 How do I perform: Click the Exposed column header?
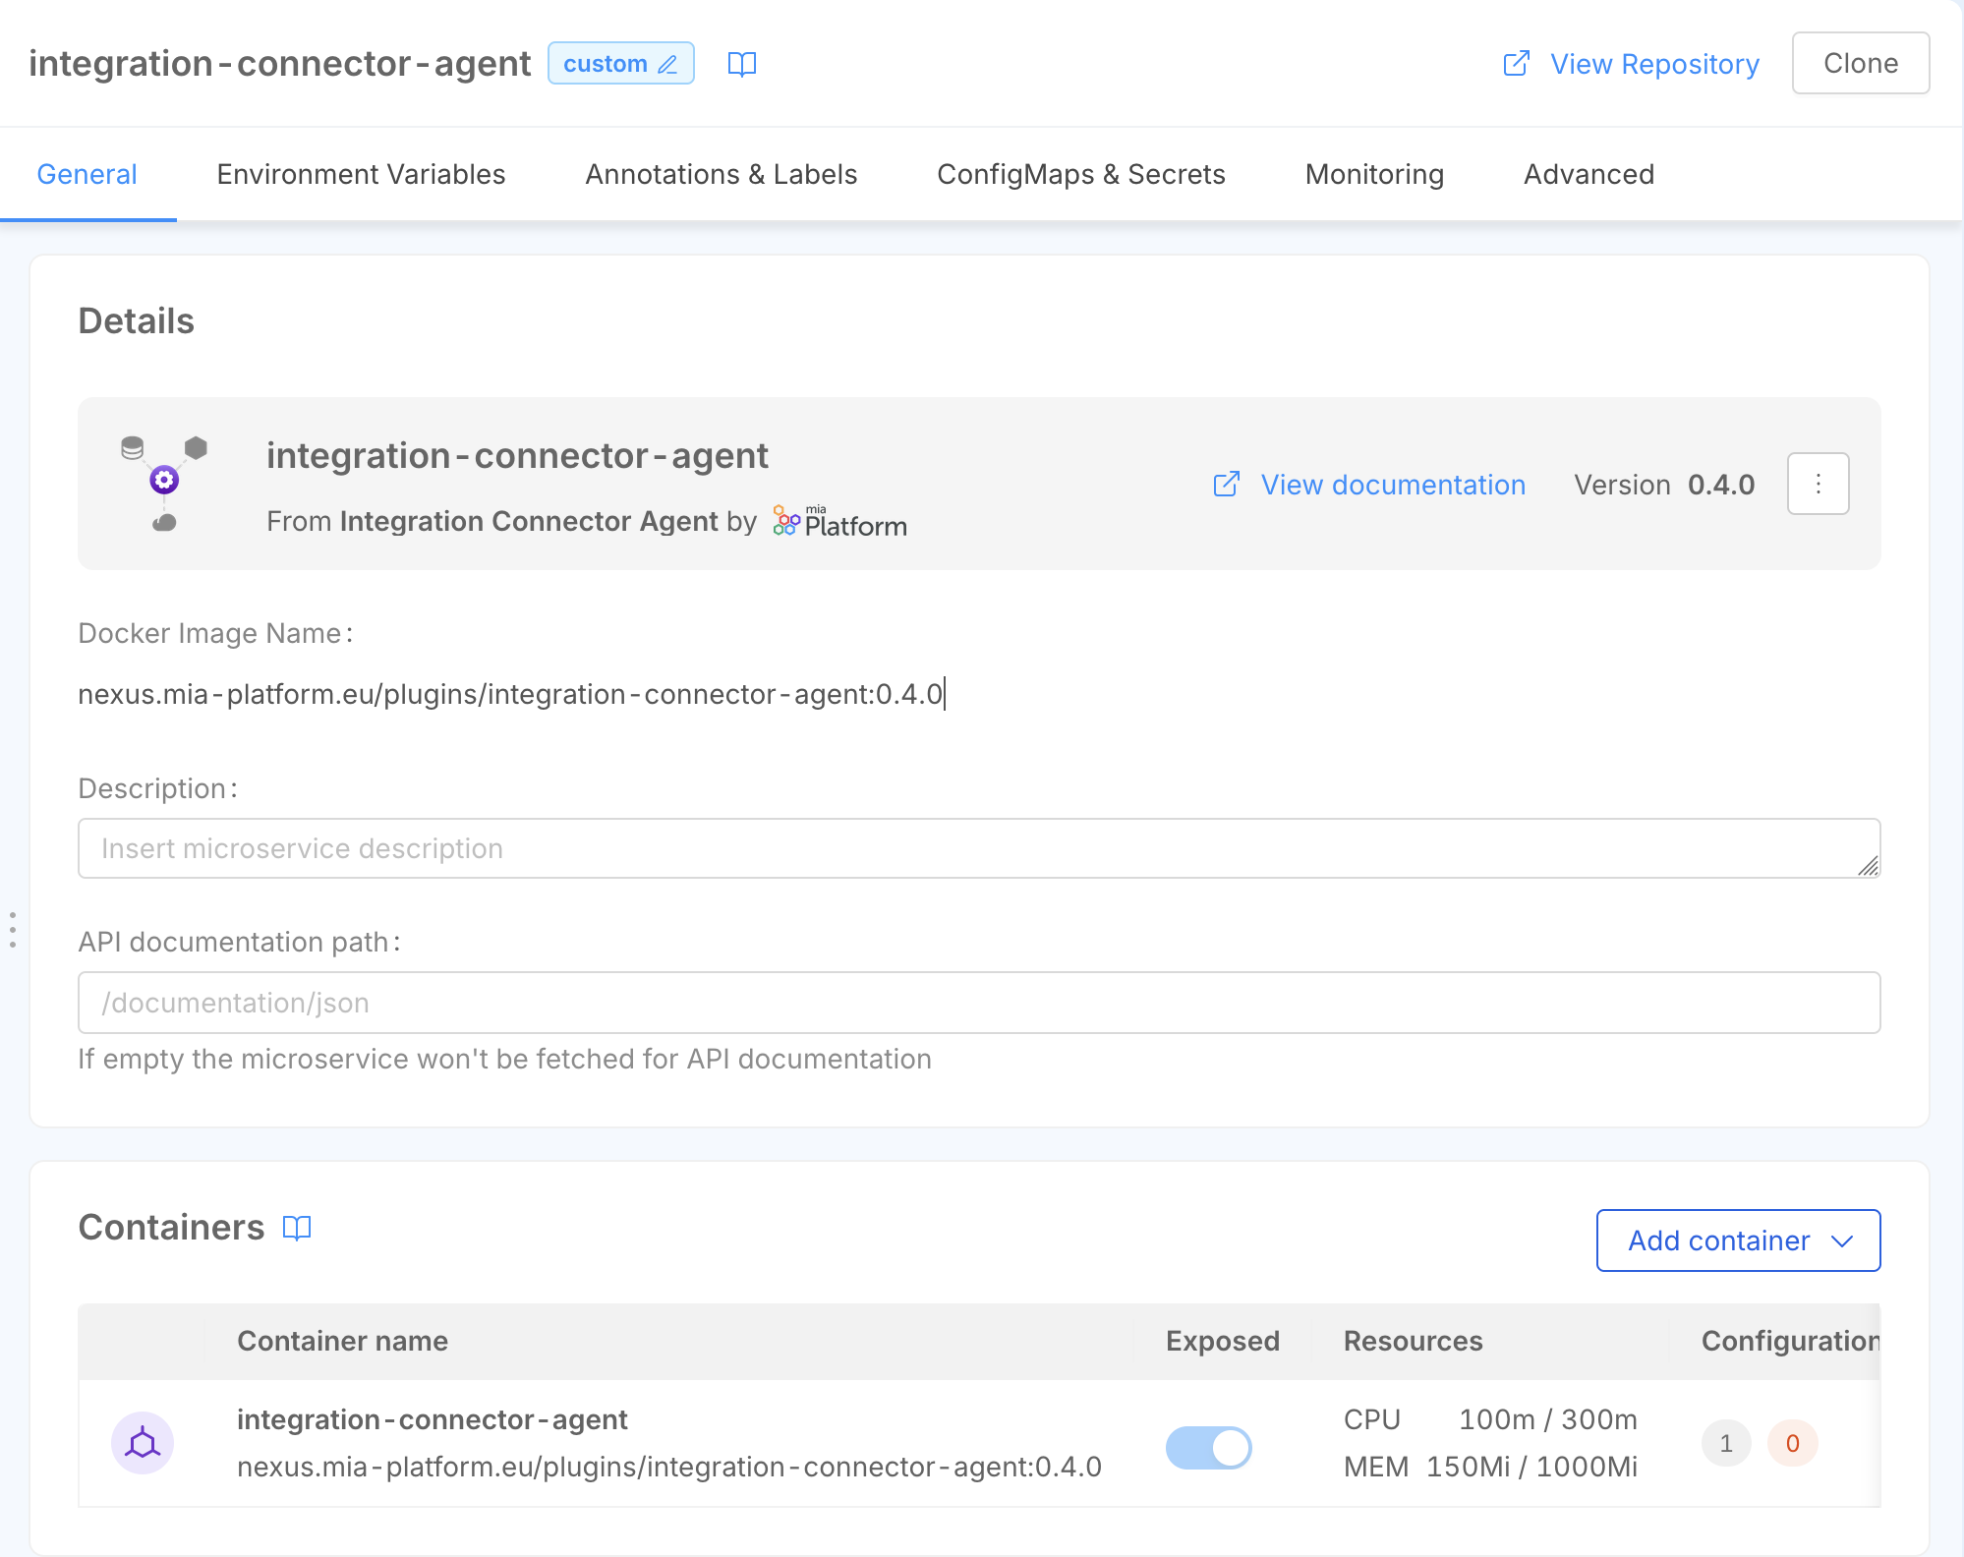pos(1223,1341)
